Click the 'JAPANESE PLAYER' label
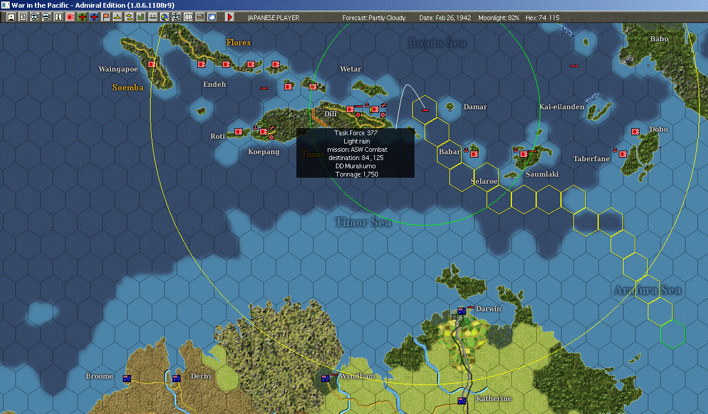The width and height of the screenshot is (708, 414). (273, 18)
